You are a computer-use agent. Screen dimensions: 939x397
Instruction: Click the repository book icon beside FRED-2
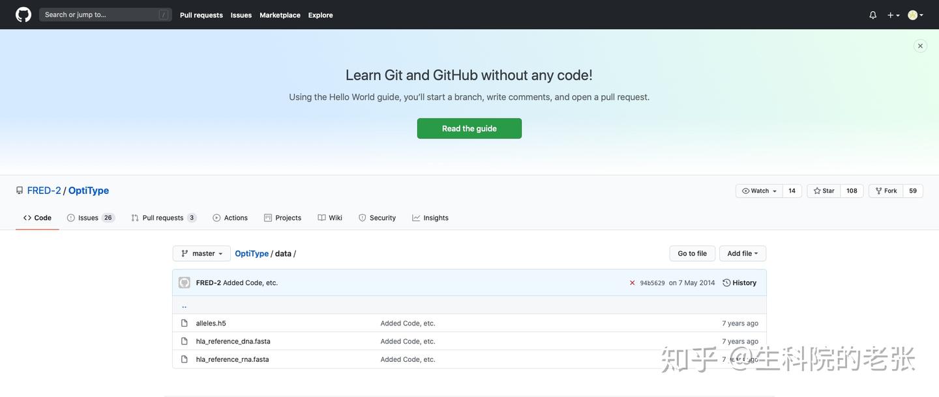point(20,191)
